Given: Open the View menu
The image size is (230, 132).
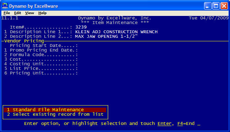Looking at the screenshot, I should coord(29,13).
